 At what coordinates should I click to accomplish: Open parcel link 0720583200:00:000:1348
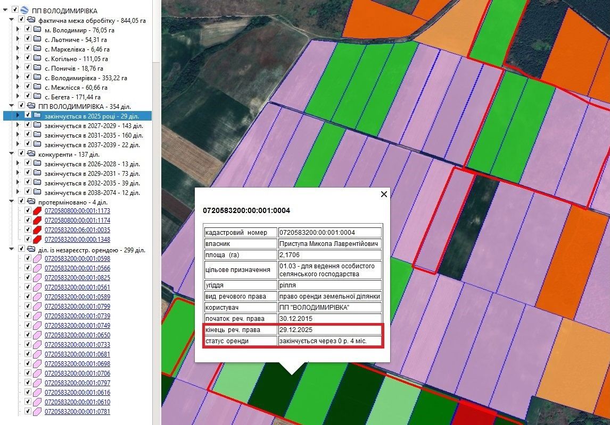(77, 240)
